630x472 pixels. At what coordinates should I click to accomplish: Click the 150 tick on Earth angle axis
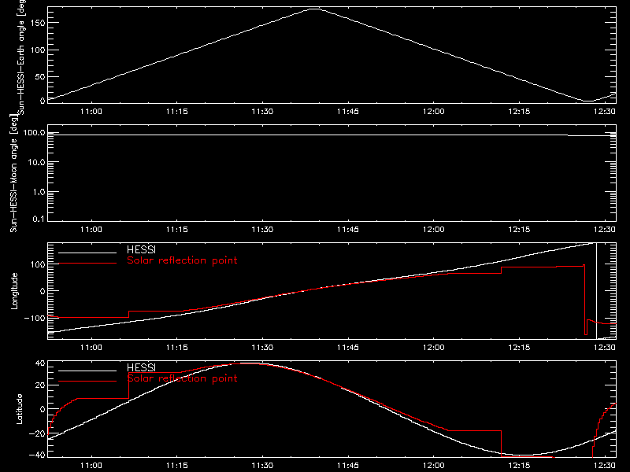pyautogui.click(x=38, y=23)
